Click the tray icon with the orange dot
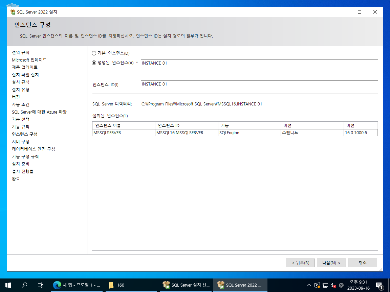 pos(317,285)
